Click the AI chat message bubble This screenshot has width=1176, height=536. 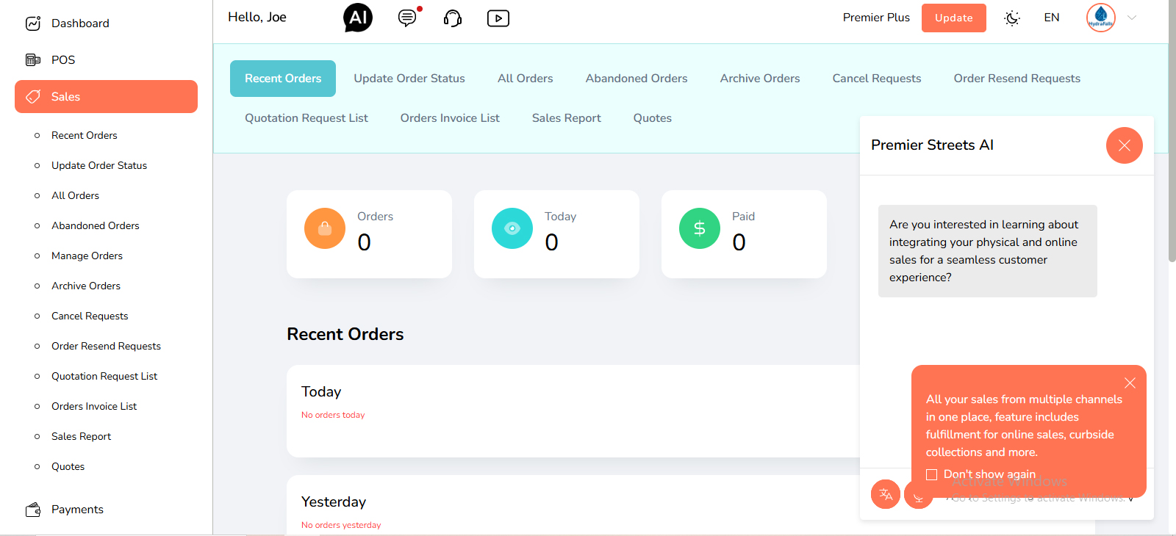click(988, 251)
